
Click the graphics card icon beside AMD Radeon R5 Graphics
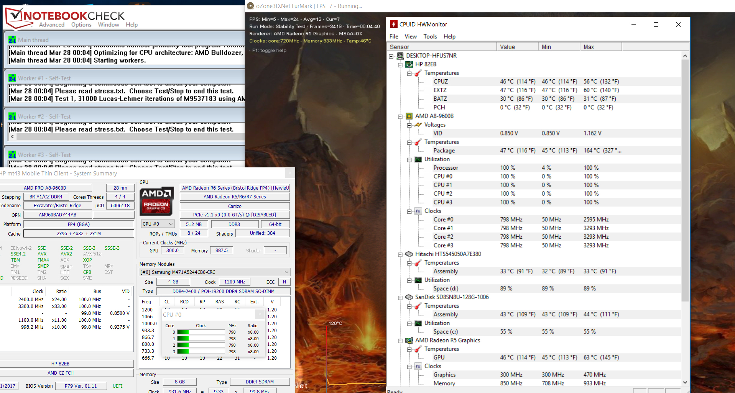pos(409,340)
